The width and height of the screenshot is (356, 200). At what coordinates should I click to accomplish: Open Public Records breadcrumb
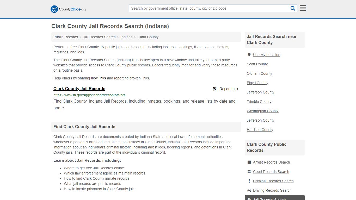[x=66, y=37]
